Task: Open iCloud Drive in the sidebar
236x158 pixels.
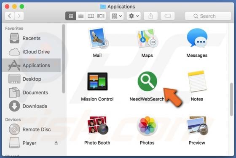Action: [31, 52]
